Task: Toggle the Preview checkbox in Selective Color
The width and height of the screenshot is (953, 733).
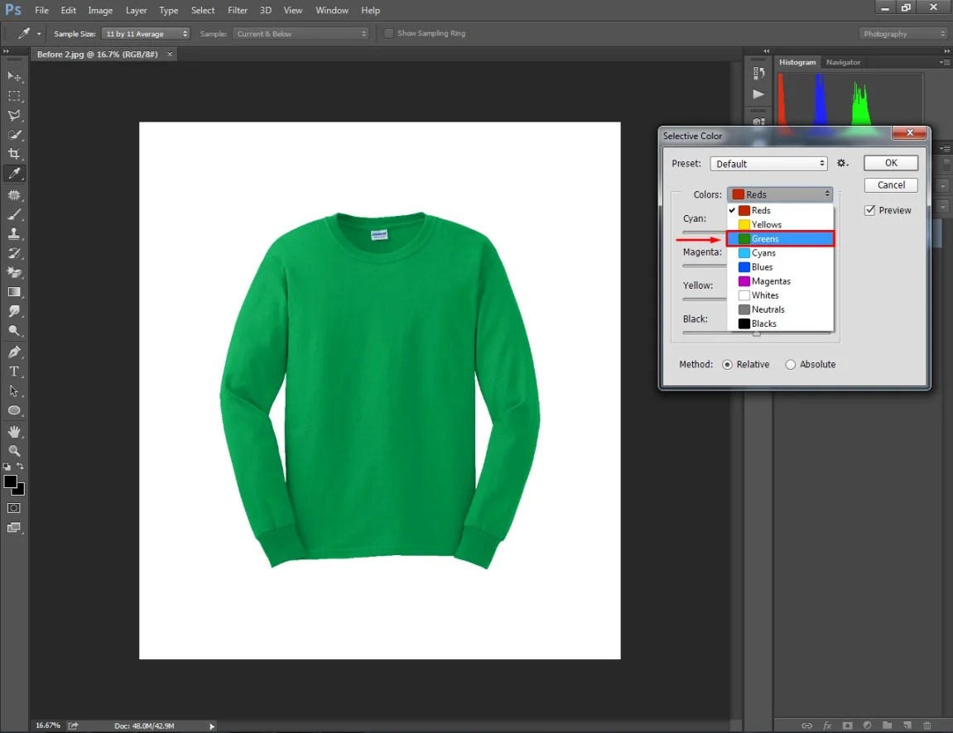Action: click(x=870, y=210)
